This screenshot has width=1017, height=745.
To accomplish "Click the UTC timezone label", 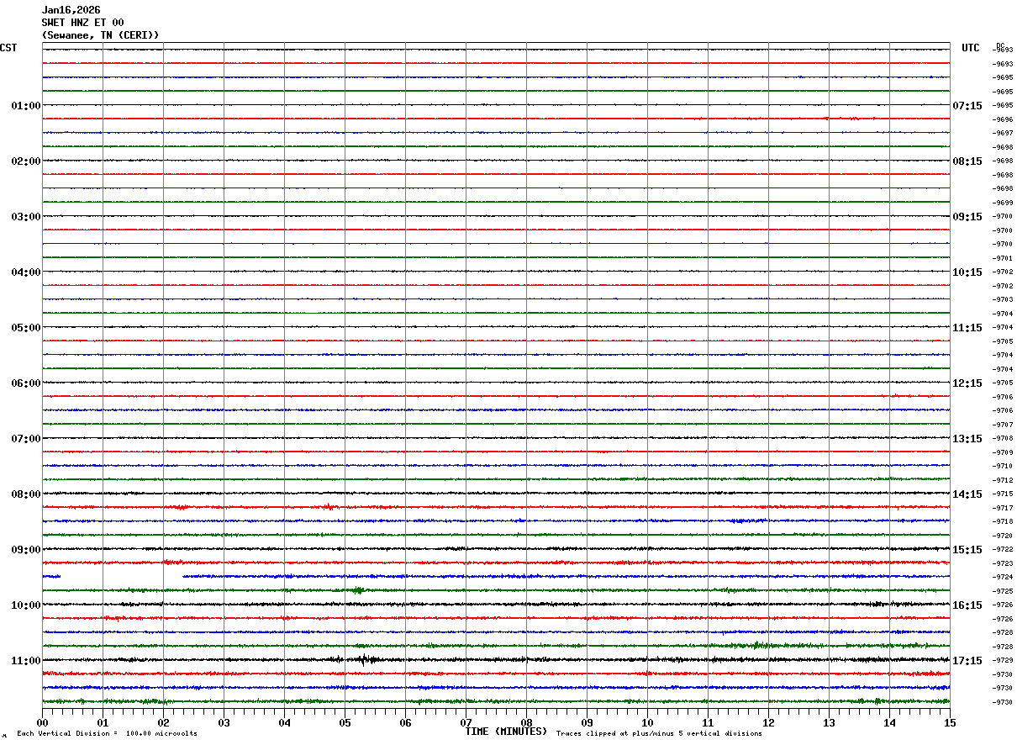I will point(971,48).
